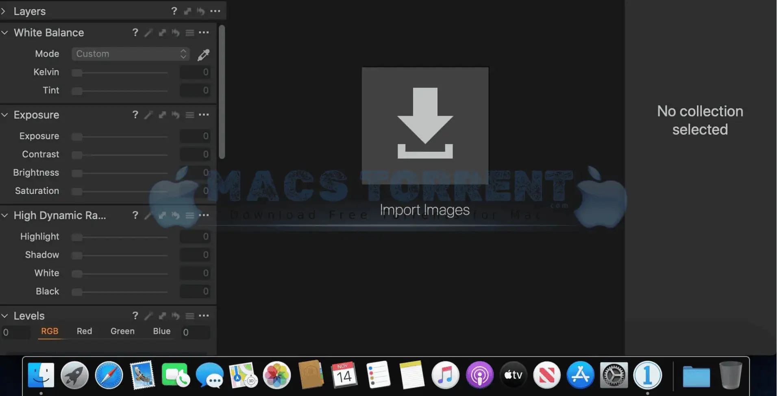Expand the Layers panel

pyautogui.click(x=4, y=11)
